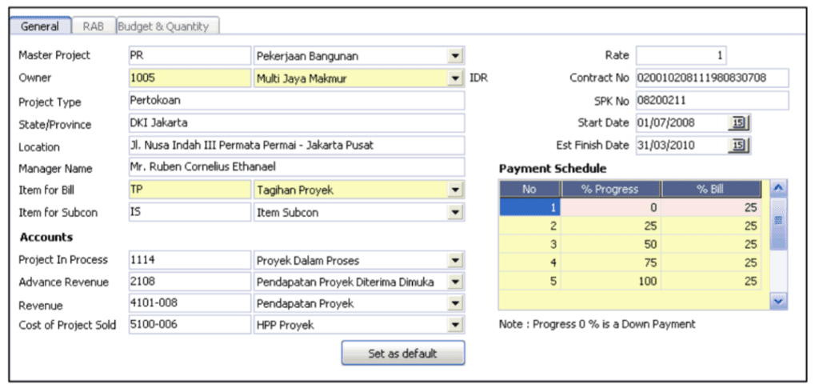Open the Start Date calendar picker

738,123
